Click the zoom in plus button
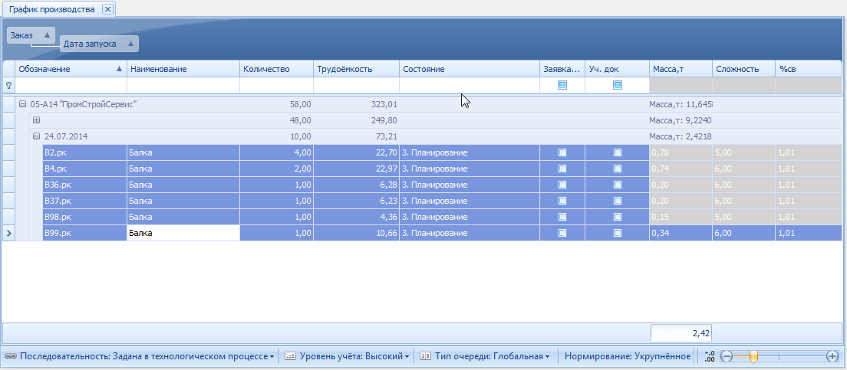This screenshot has width=847, height=370. (x=832, y=356)
